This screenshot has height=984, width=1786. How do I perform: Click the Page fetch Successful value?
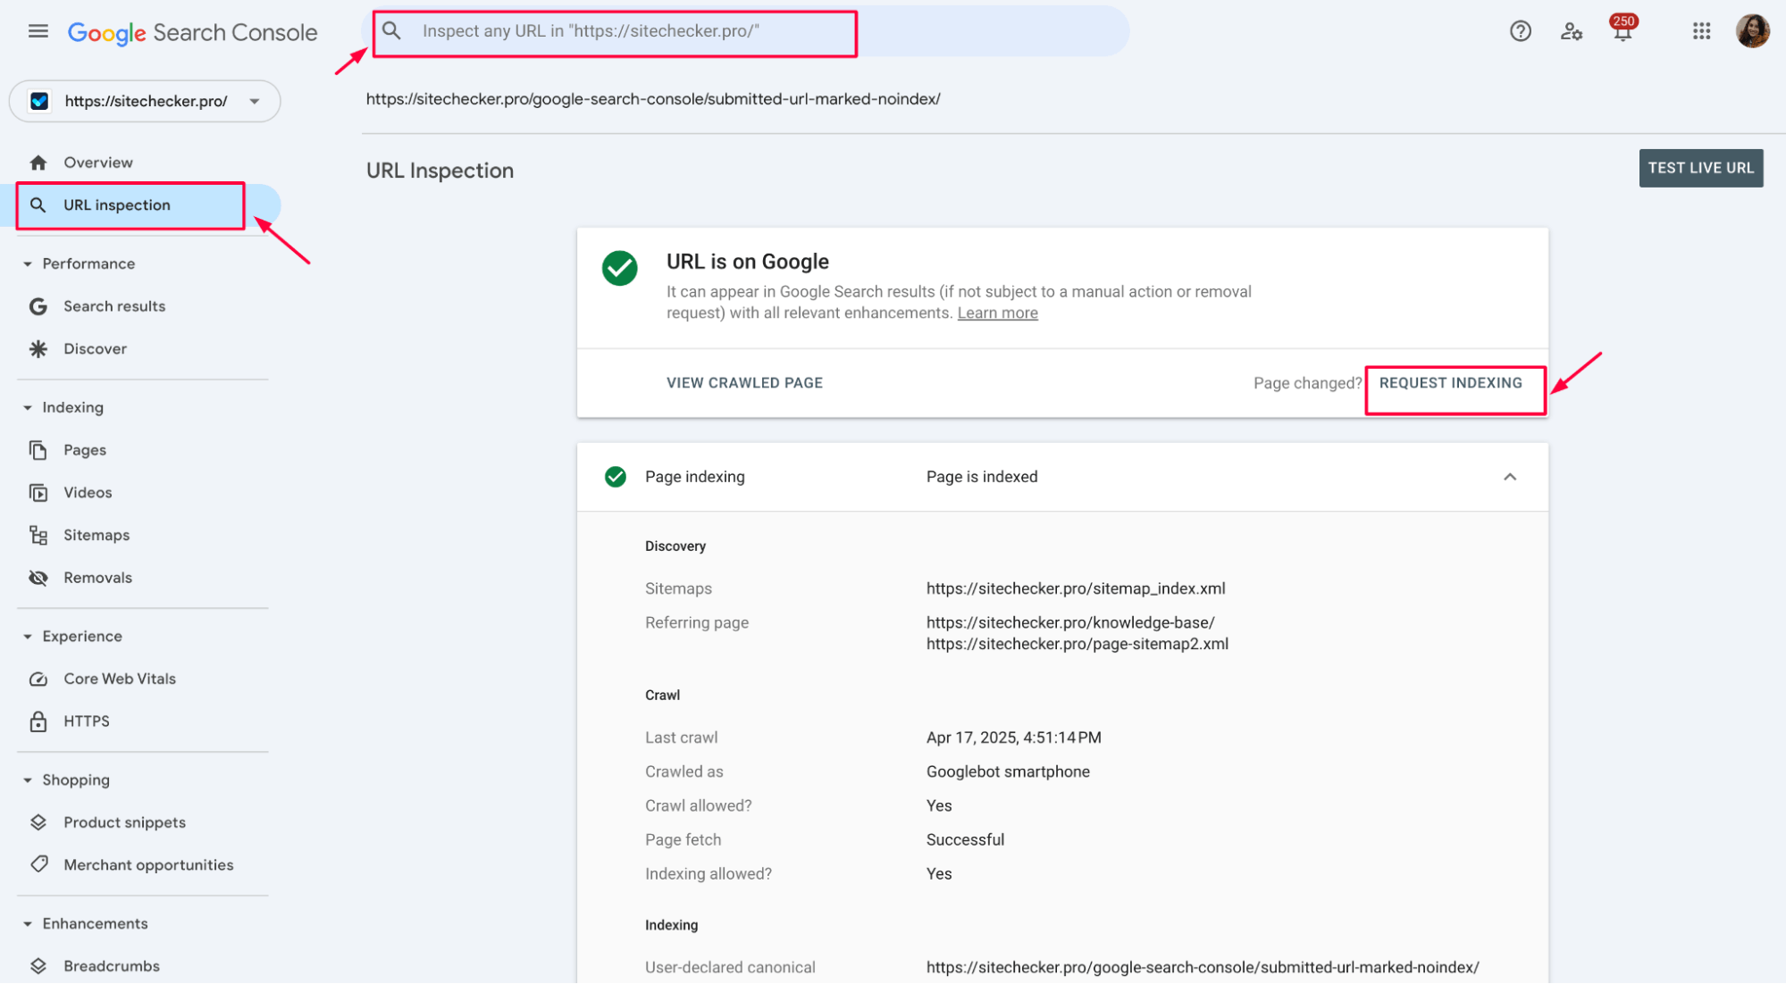pyautogui.click(x=965, y=839)
